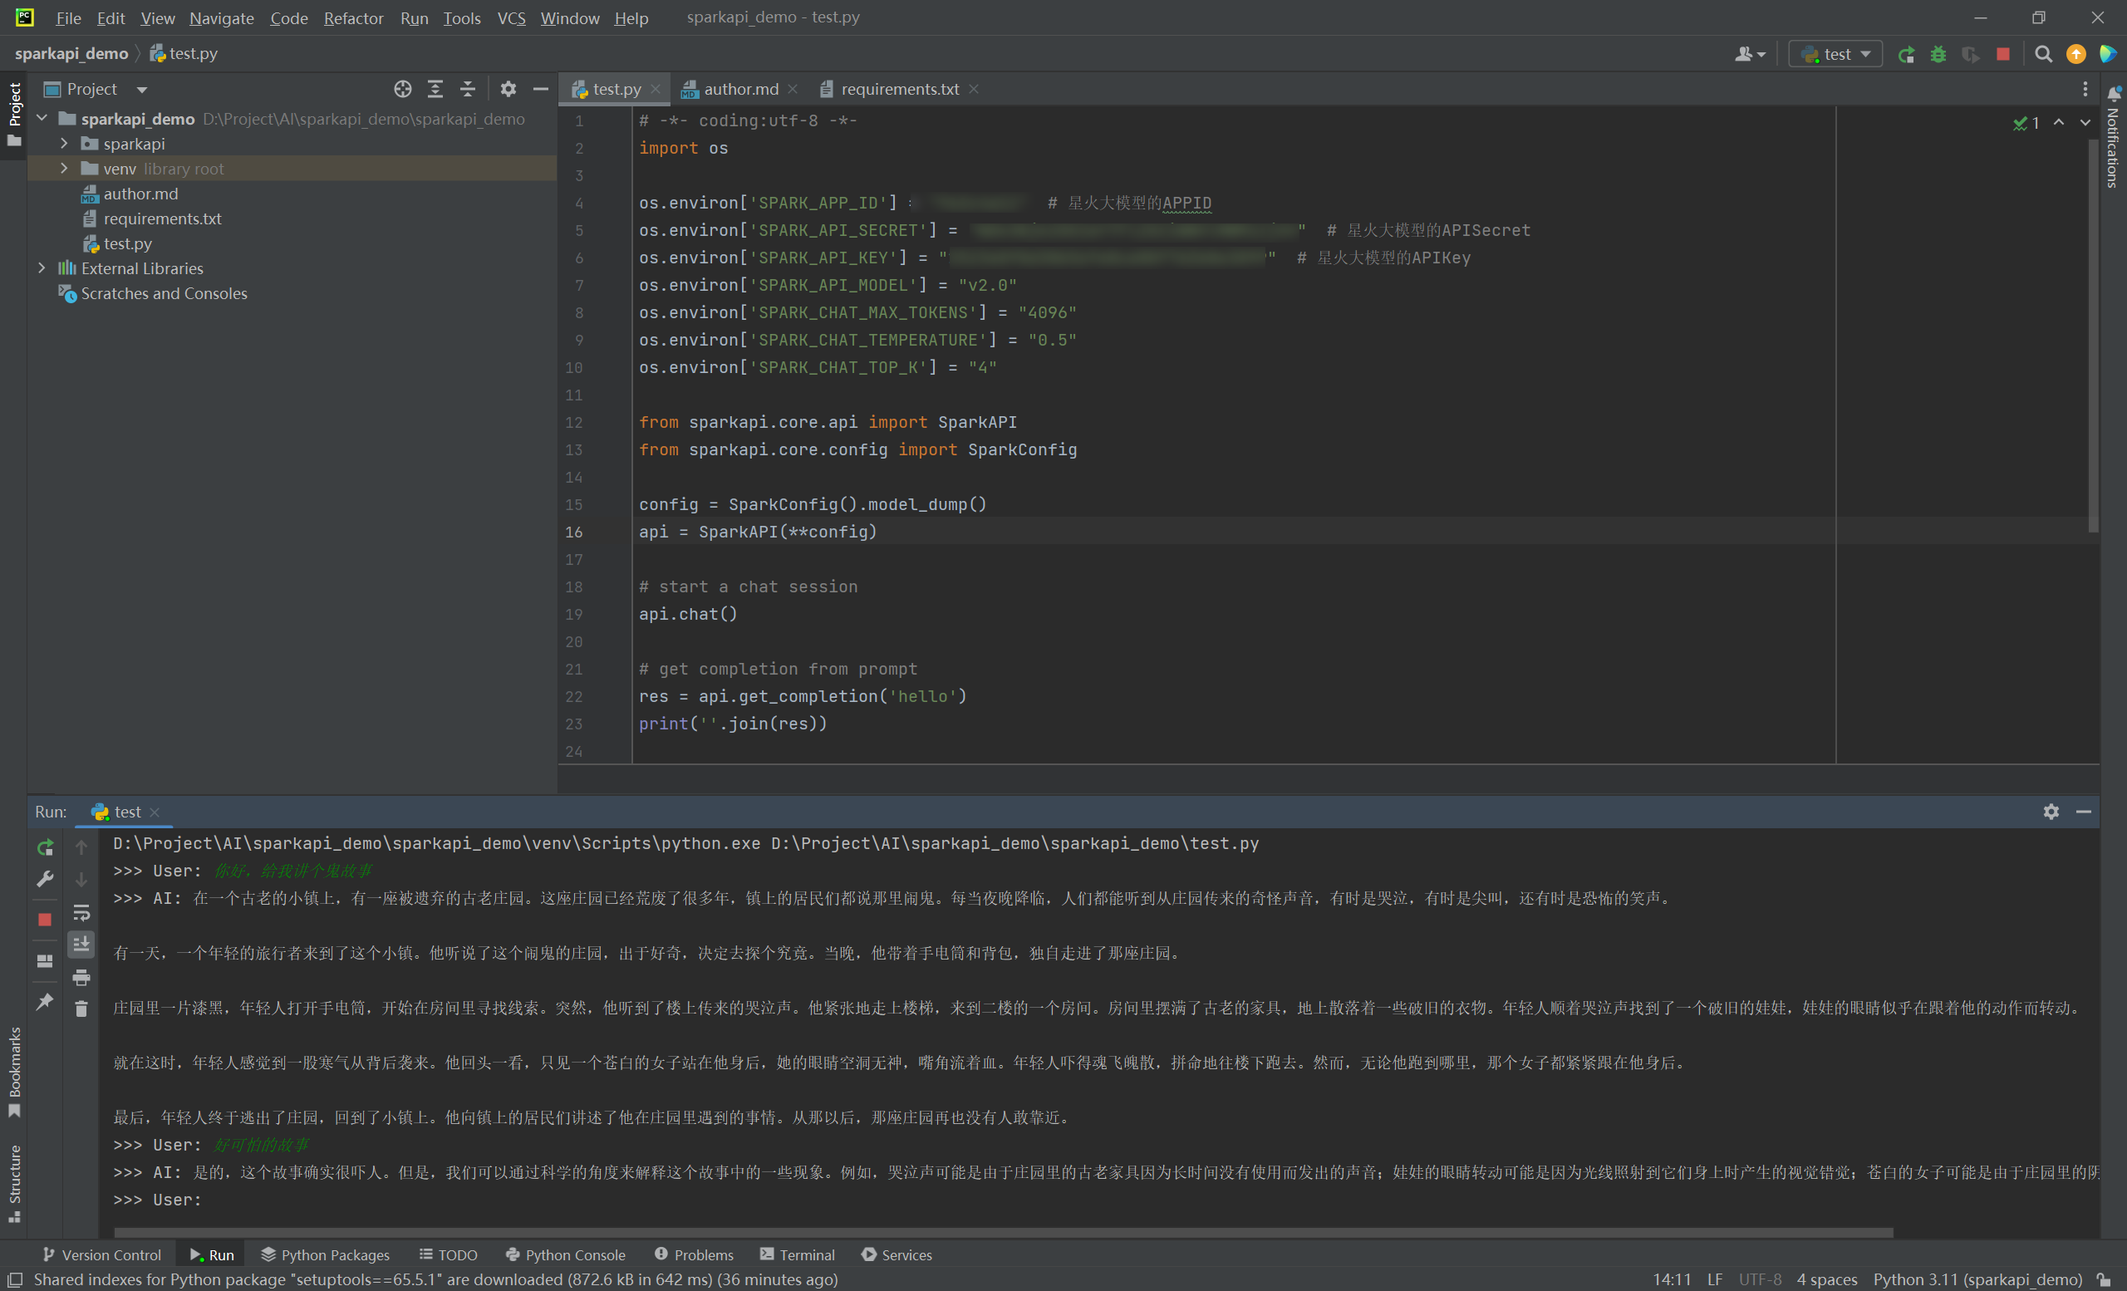
Task: Expand External Libraries node
Action: pyautogui.click(x=42, y=268)
